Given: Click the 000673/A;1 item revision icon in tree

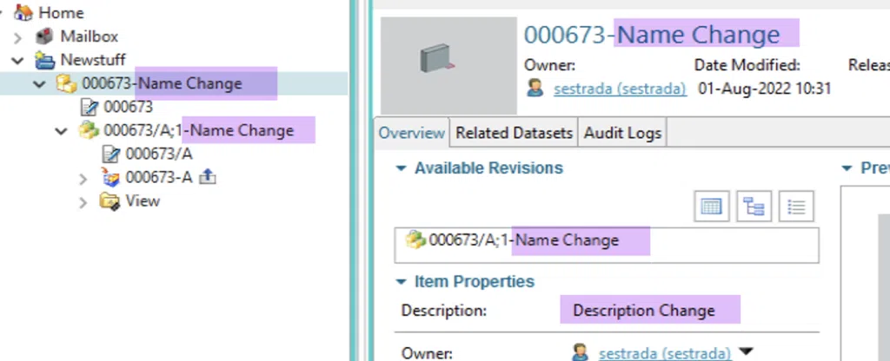Looking at the screenshot, I should (x=89, y=130).
